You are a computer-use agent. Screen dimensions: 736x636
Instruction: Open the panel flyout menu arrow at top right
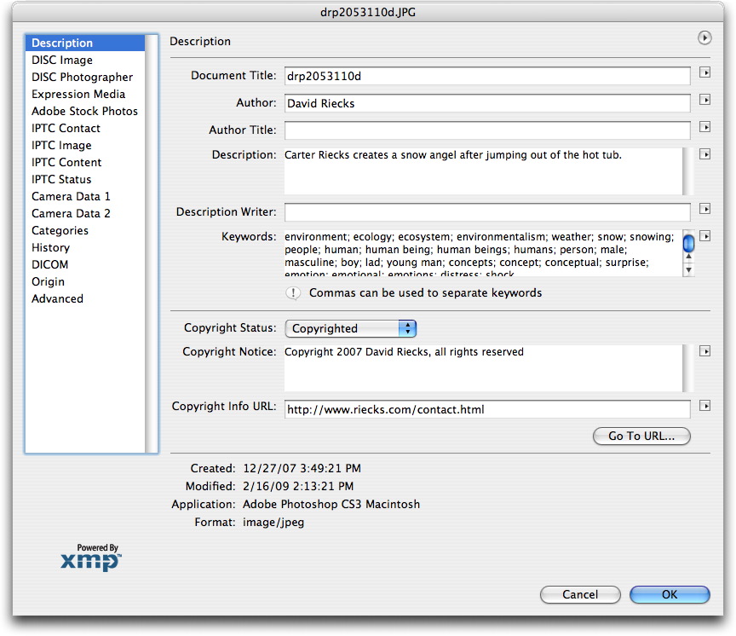point(704,38)
